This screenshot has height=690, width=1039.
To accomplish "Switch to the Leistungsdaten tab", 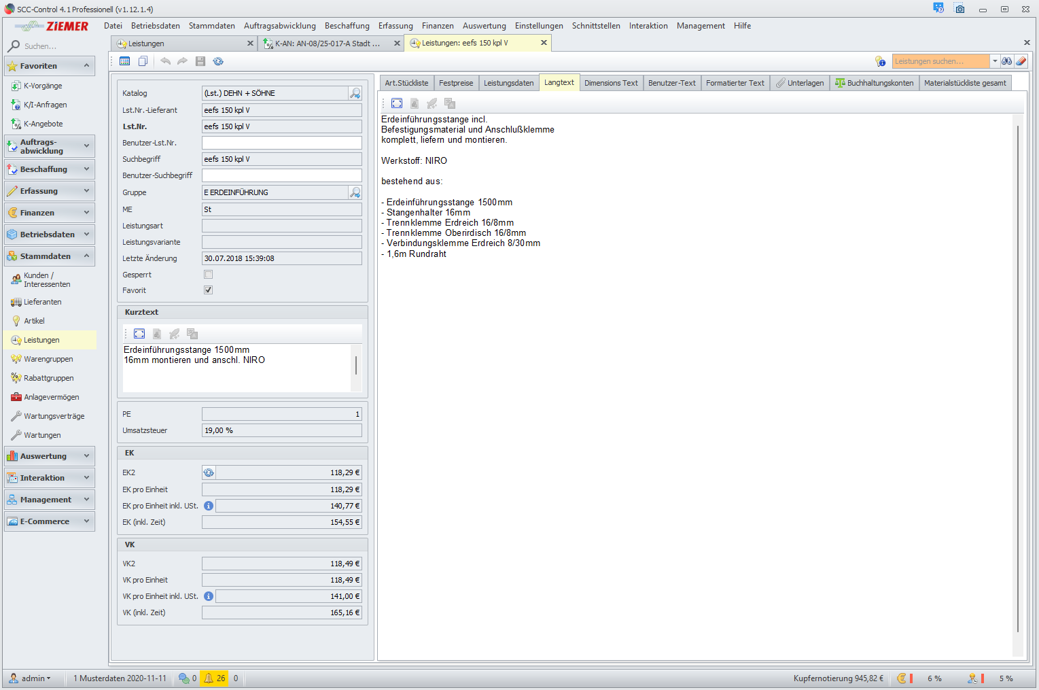I will [x=508, y=83].
